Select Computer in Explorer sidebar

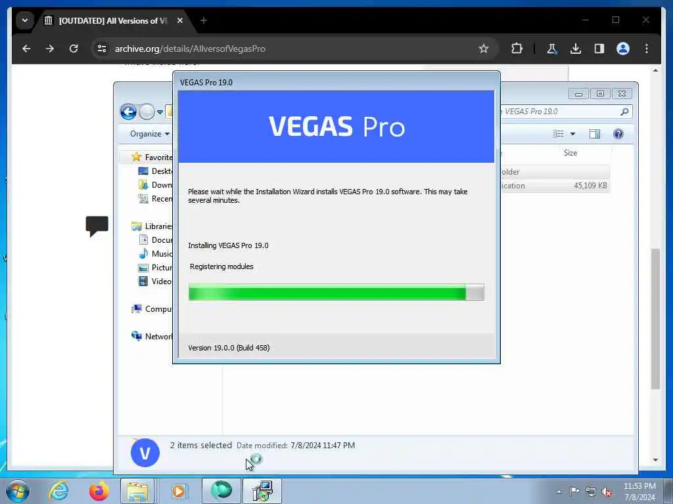tap(152, 308)
